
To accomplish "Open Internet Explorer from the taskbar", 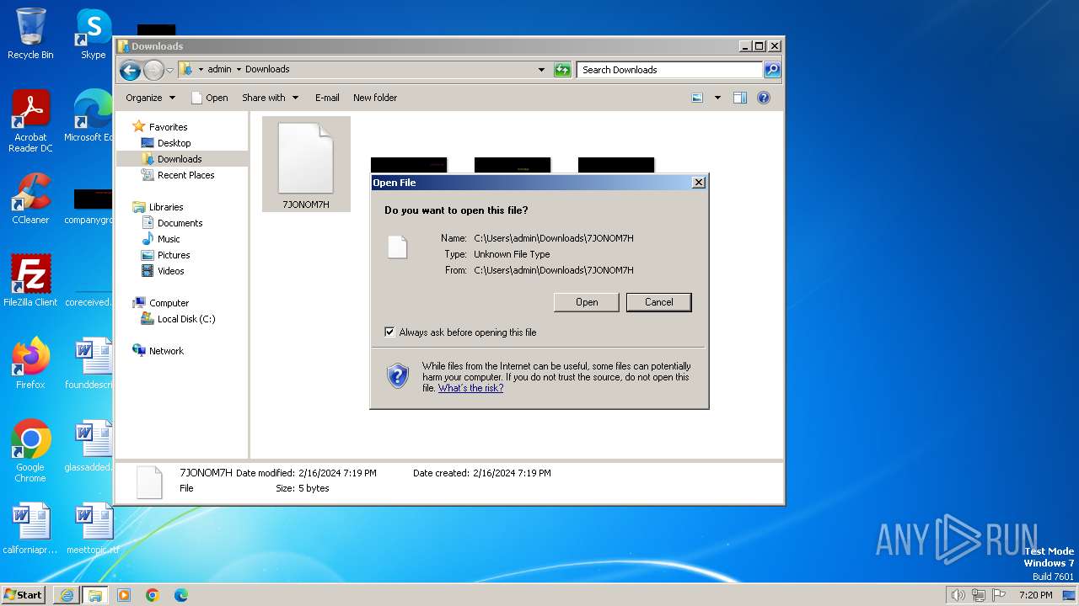I will click(67, 595).
